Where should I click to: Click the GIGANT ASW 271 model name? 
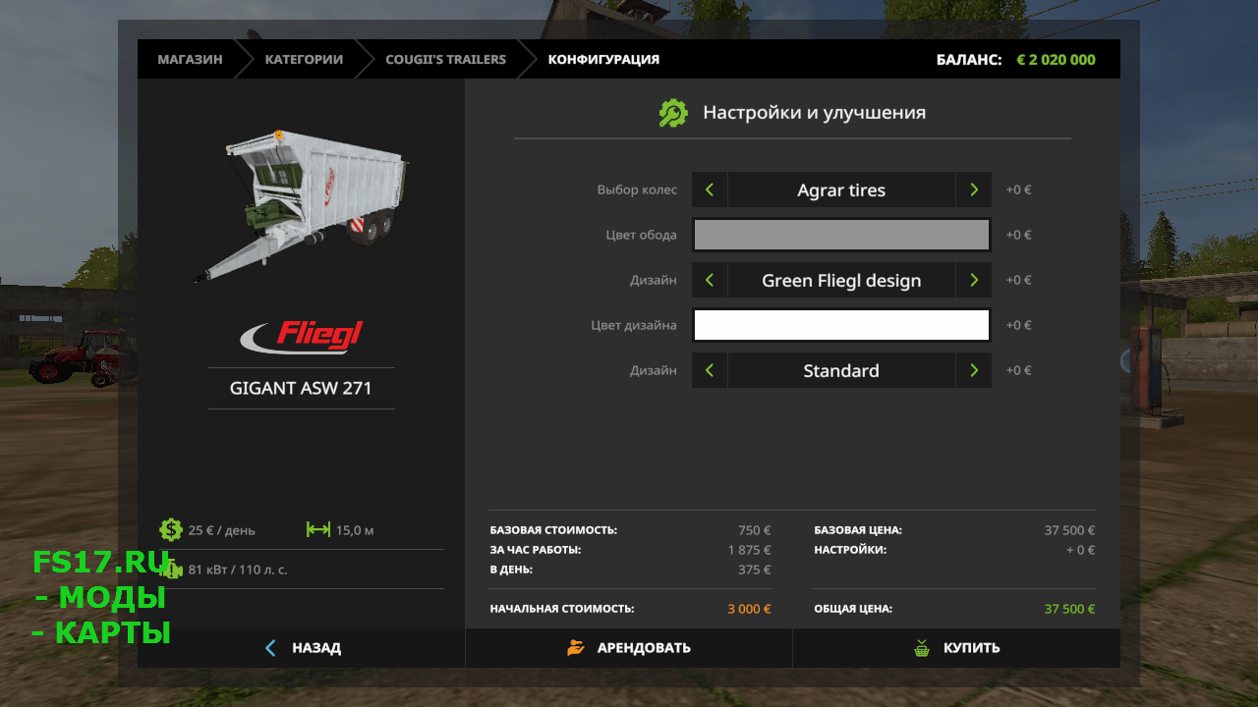click(301, 388)
